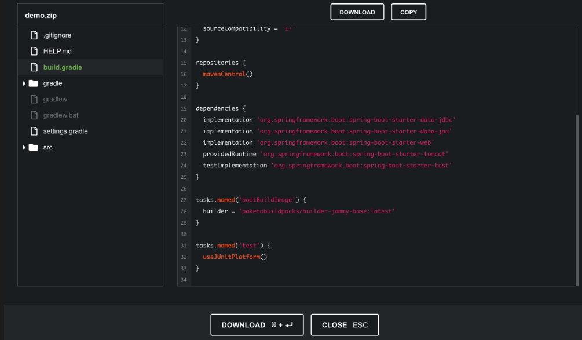Click the code viewer vertical scrollbar
The height and width of the screenshot is (340, 582).
pos(577,200)
